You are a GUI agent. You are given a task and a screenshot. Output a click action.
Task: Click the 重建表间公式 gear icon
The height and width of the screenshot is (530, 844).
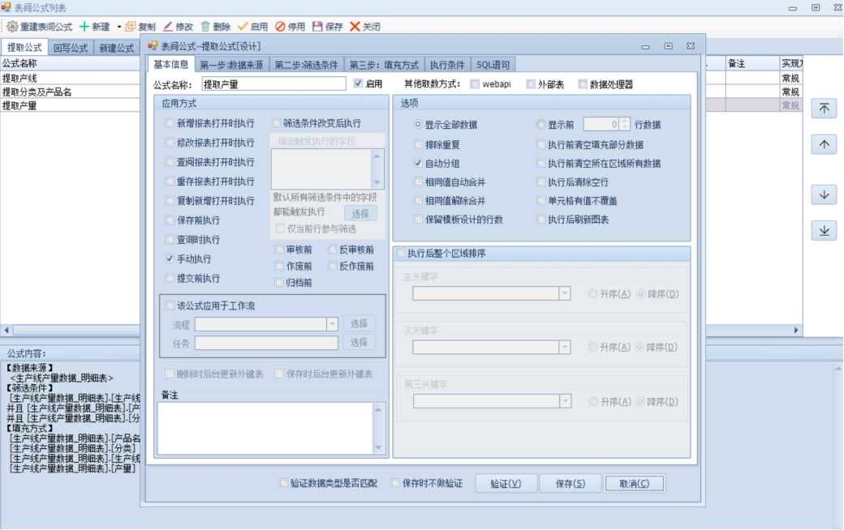(x=12, y=27)
